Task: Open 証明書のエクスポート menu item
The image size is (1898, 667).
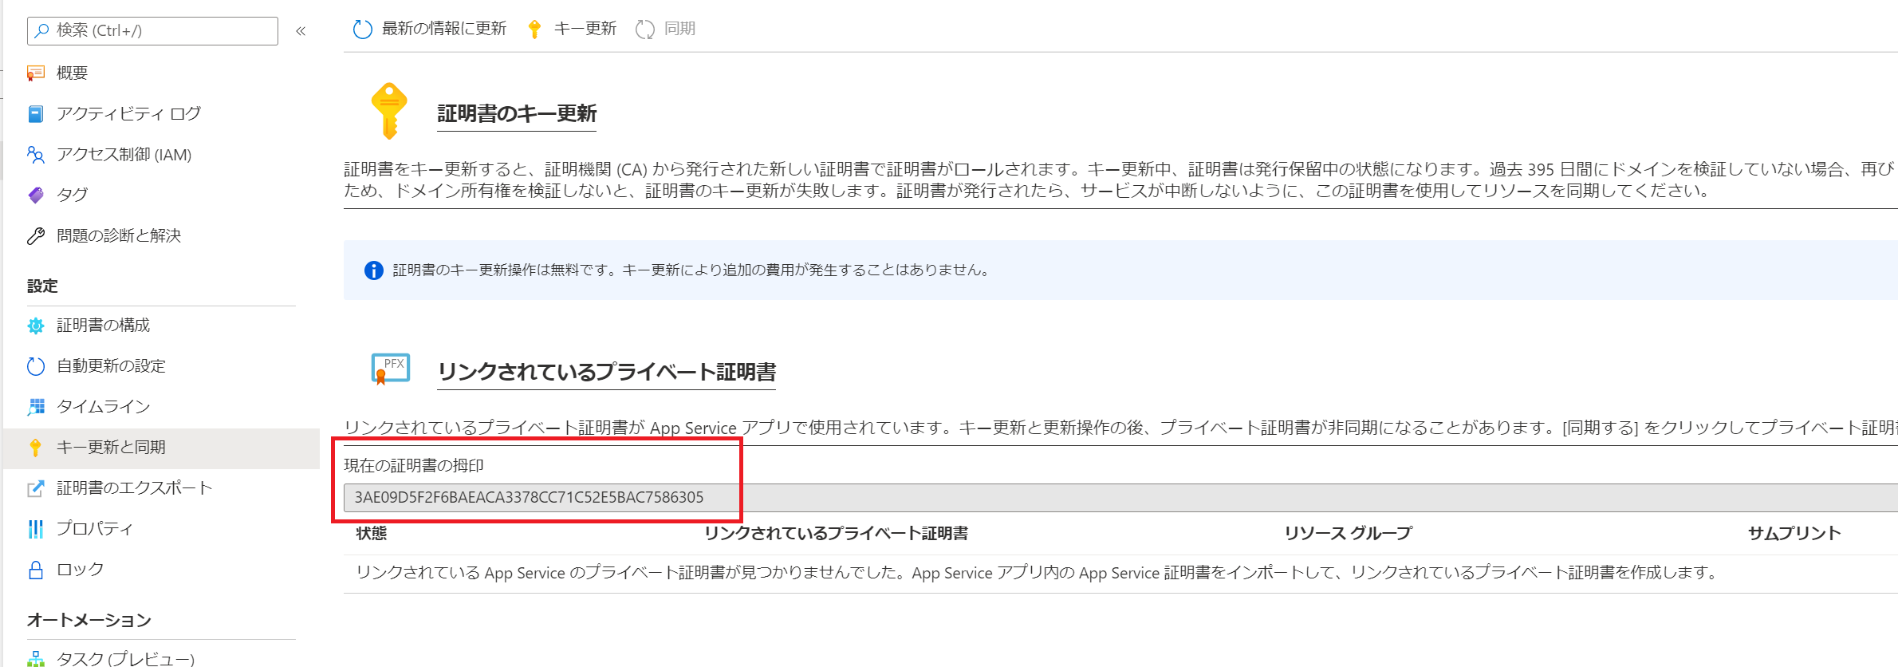Action: (134, 488)
